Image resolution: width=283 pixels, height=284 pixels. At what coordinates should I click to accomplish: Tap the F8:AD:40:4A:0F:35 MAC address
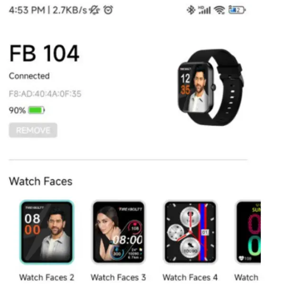[x=45, y=94]
